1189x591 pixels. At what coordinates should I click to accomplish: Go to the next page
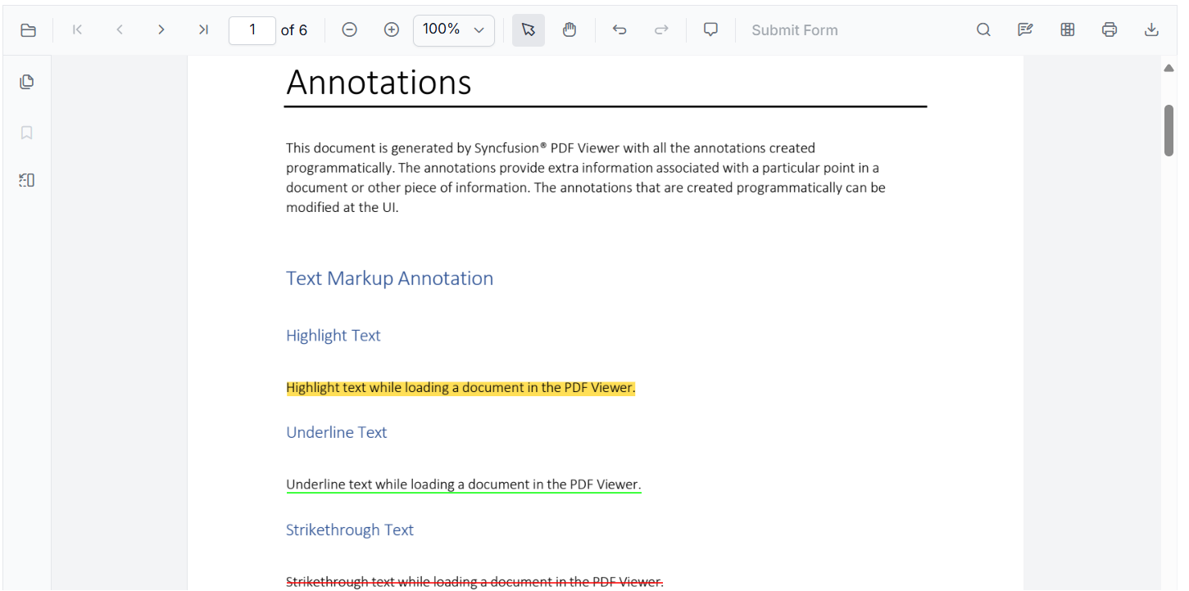(161, 30)
